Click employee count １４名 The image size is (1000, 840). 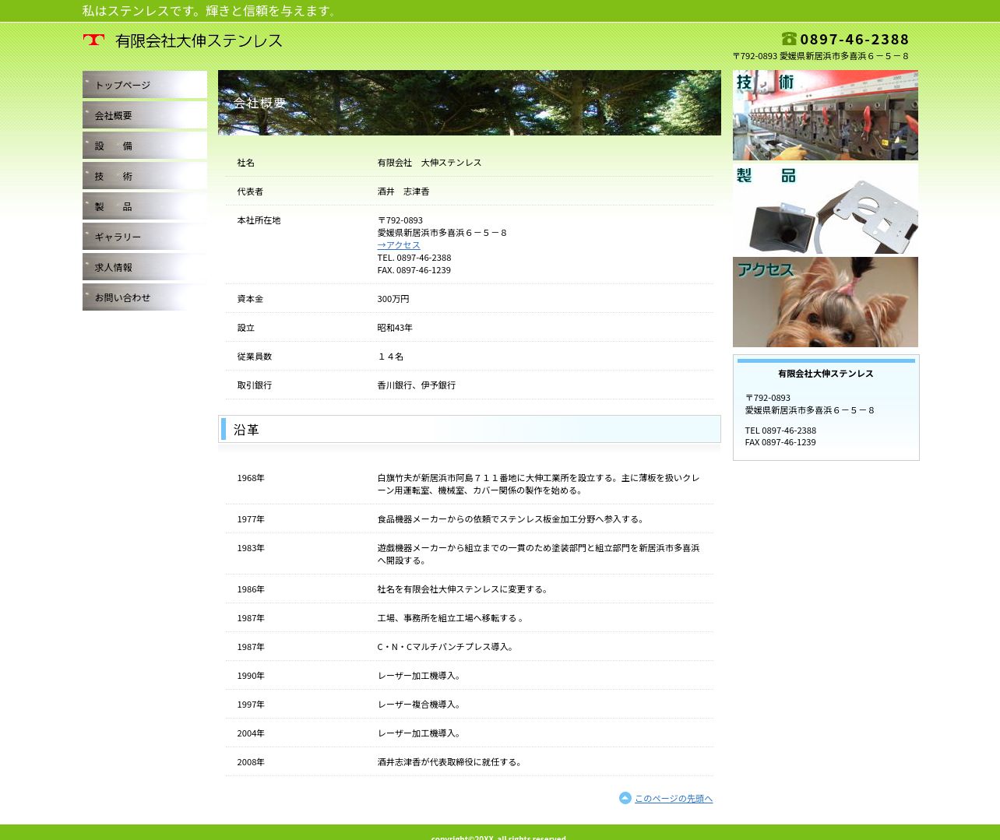pos(390,357)
